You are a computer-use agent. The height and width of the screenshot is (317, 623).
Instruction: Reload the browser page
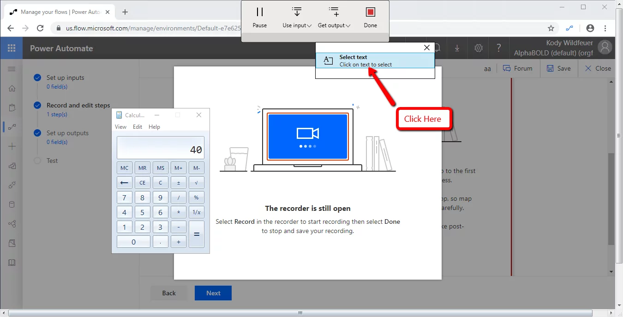[40, 28]
